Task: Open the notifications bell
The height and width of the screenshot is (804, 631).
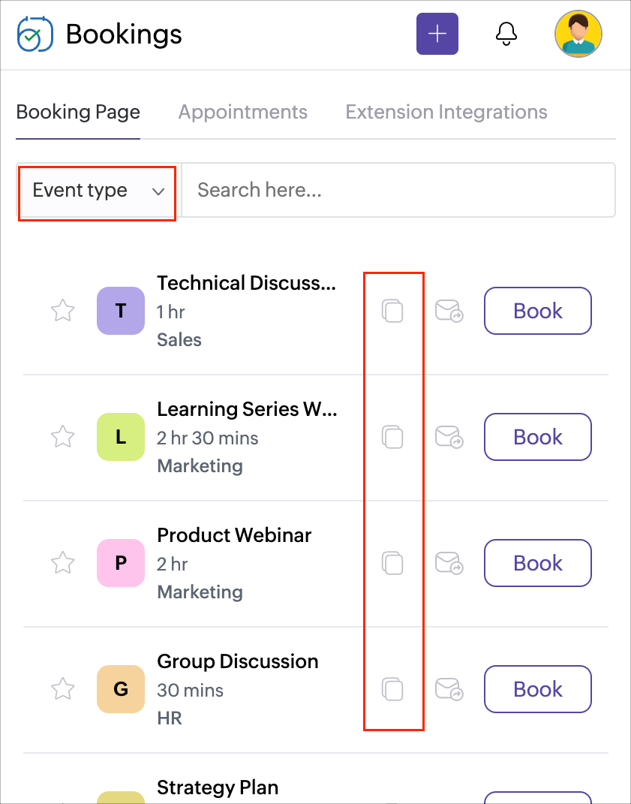Action: (x=507, y=34)
